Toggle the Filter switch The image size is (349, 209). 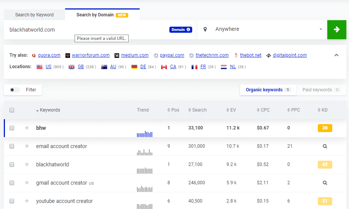15,90
